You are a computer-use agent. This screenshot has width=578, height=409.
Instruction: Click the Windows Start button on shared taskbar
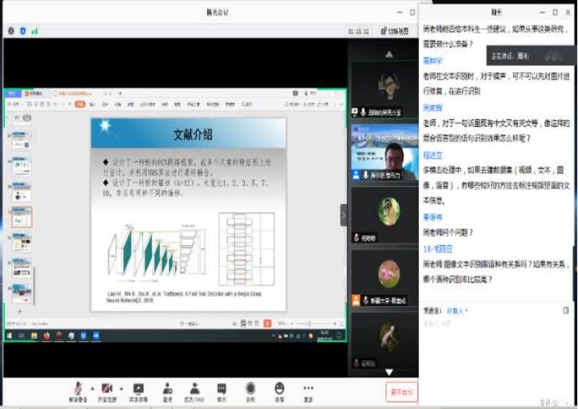[x=7, y=335]
